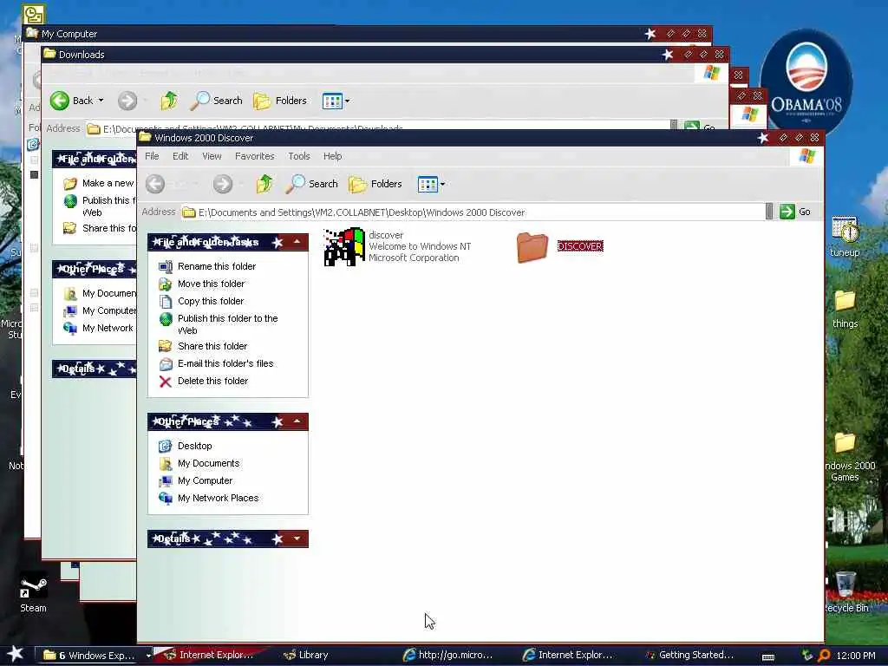Open My Computer from front window Other Places
The image size is (888, 666).
click(205, 480)
